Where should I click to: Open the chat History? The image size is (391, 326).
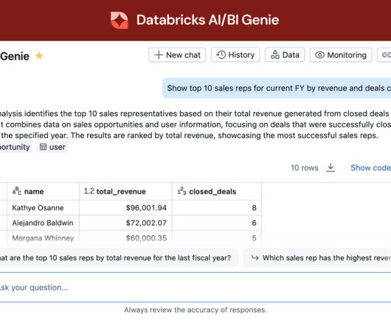235,55
